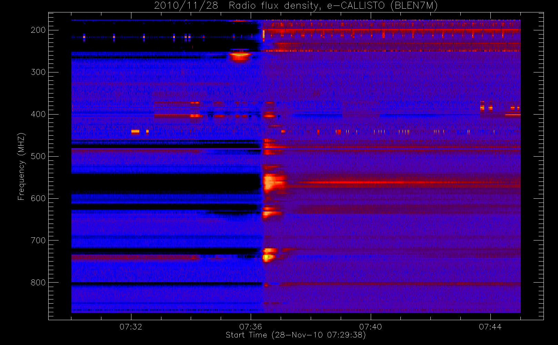Click the 07:36 time tick label

[x=251, y=327]
